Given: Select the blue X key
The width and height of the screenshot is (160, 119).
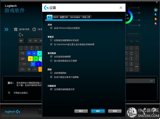Looking at the screenshot, I should [38, 64].
